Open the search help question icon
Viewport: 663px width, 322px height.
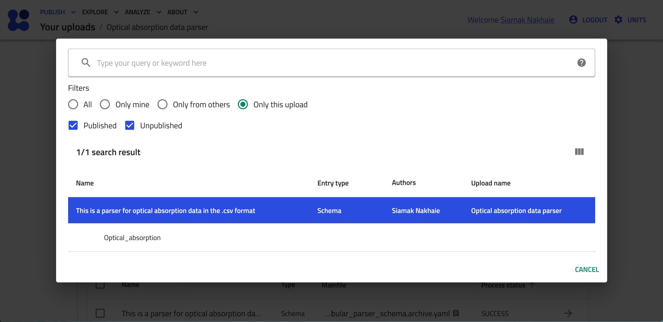[581, 63]
